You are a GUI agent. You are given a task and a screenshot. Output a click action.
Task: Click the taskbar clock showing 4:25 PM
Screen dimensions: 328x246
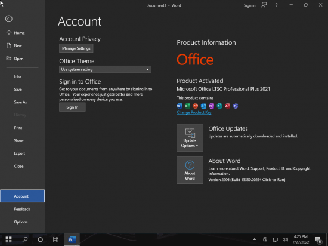coord(301,239)
